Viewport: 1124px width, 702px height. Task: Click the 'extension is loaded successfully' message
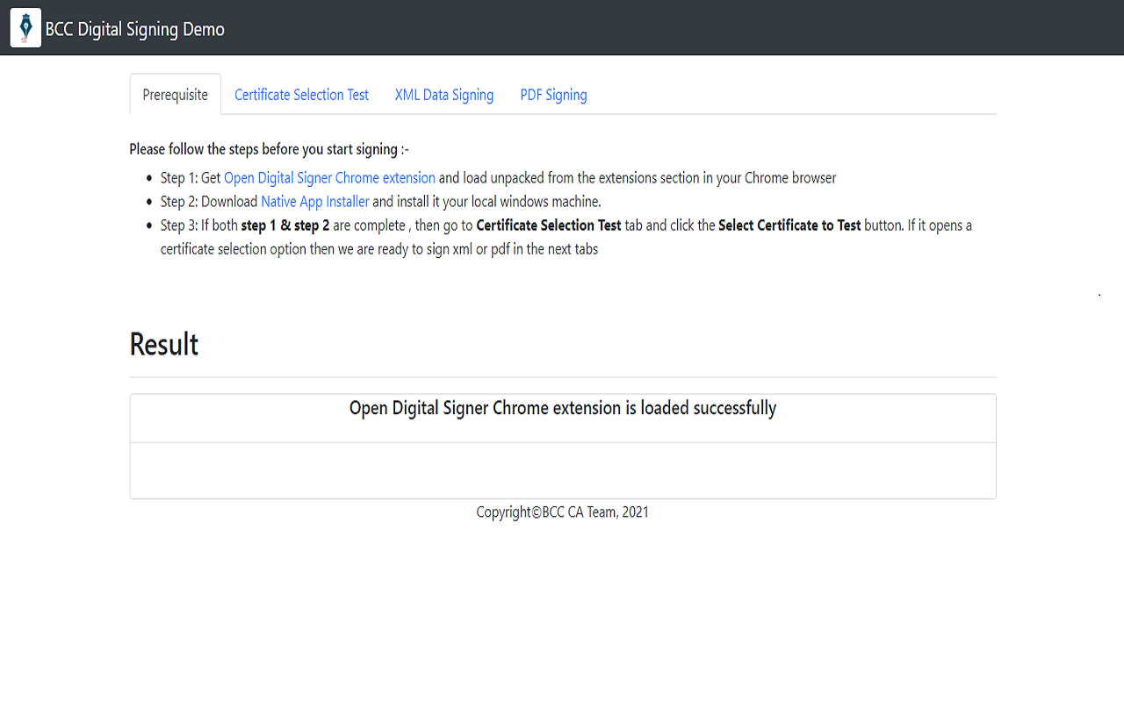[563, 408]
